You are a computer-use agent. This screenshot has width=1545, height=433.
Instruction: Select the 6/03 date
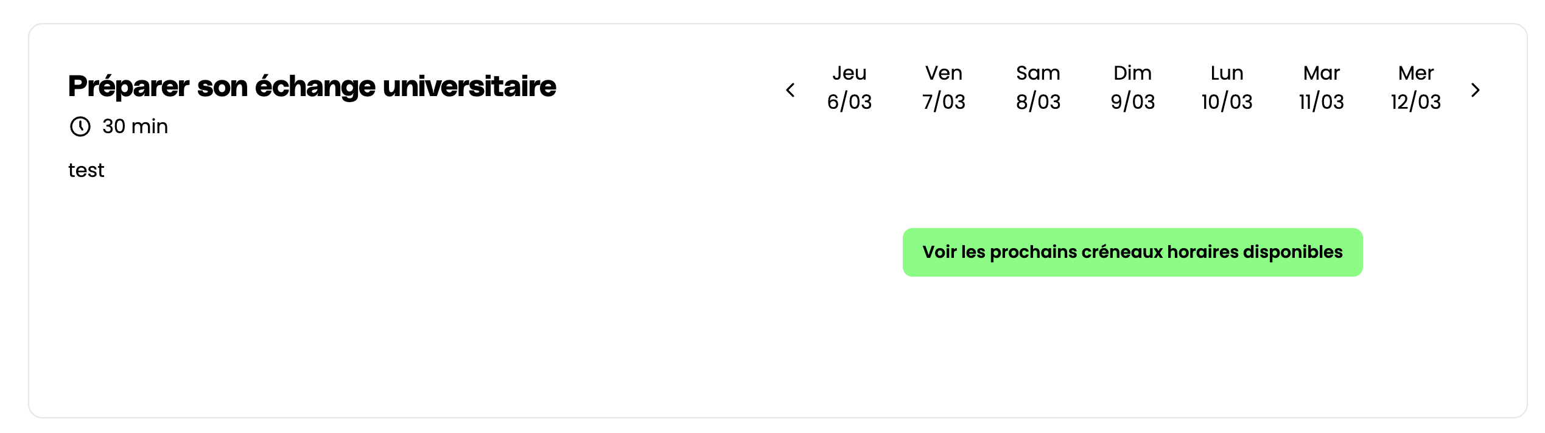tap(849, 102)
